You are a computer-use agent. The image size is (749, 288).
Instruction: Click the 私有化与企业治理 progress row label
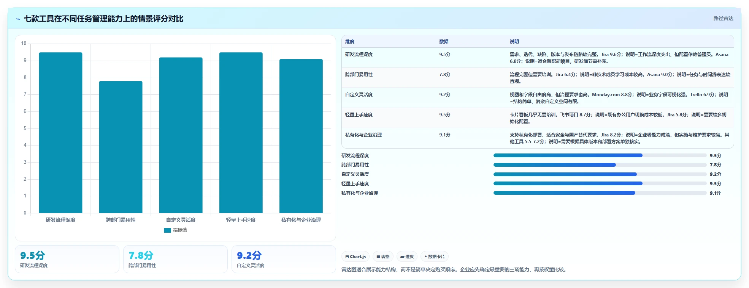360,193
